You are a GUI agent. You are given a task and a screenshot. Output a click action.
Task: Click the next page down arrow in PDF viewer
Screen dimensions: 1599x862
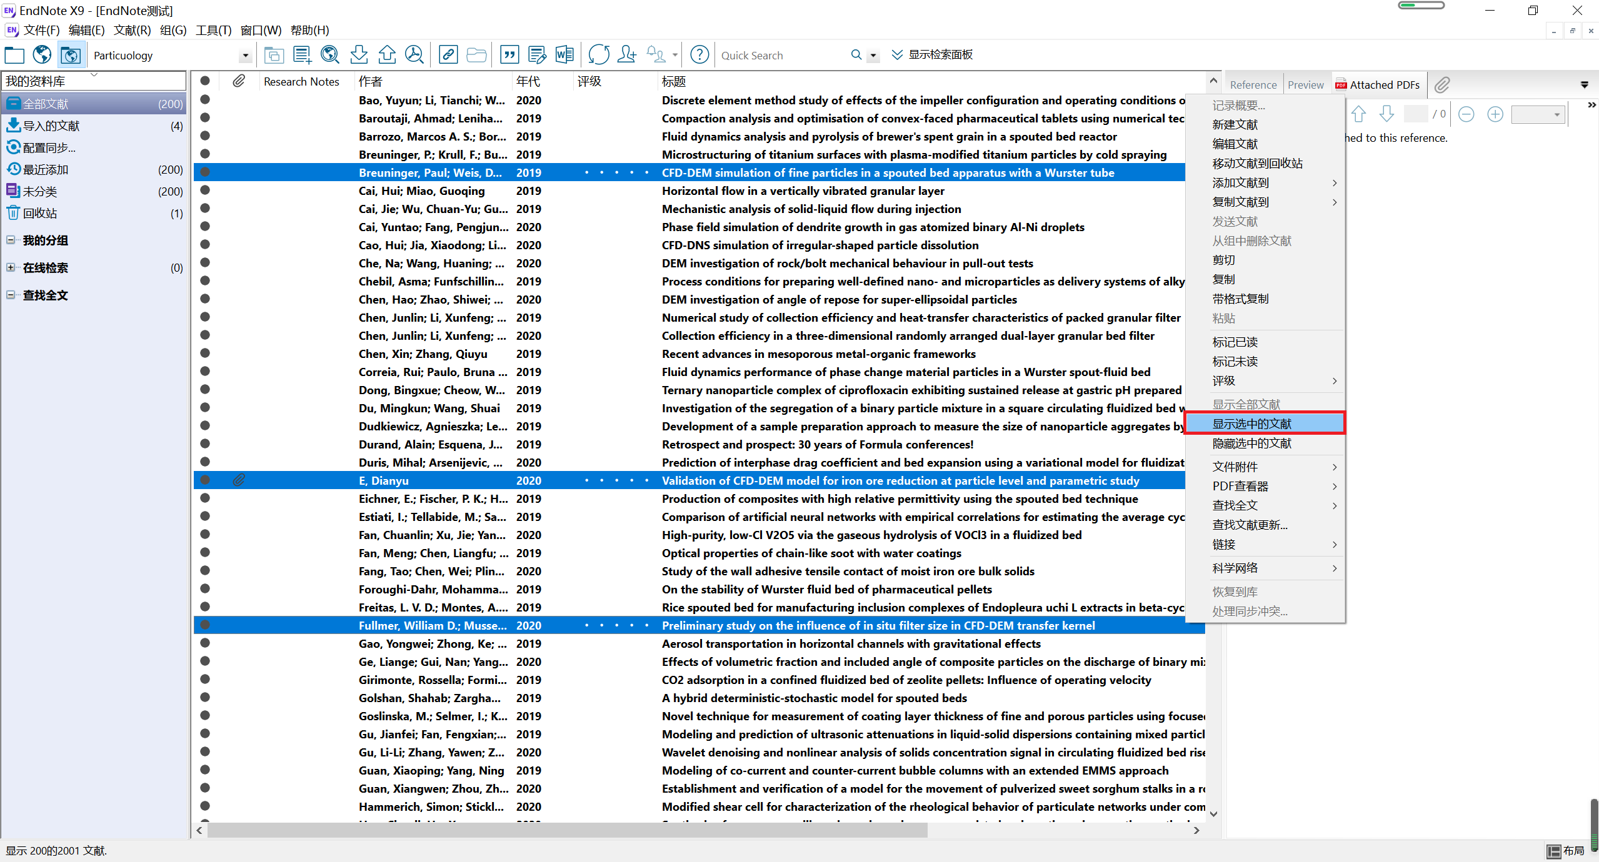(x=1386, y=114)
